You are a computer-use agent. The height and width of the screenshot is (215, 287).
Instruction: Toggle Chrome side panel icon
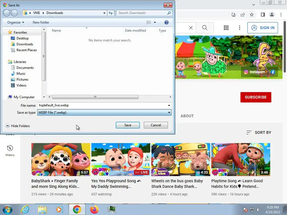pos(263,15)
